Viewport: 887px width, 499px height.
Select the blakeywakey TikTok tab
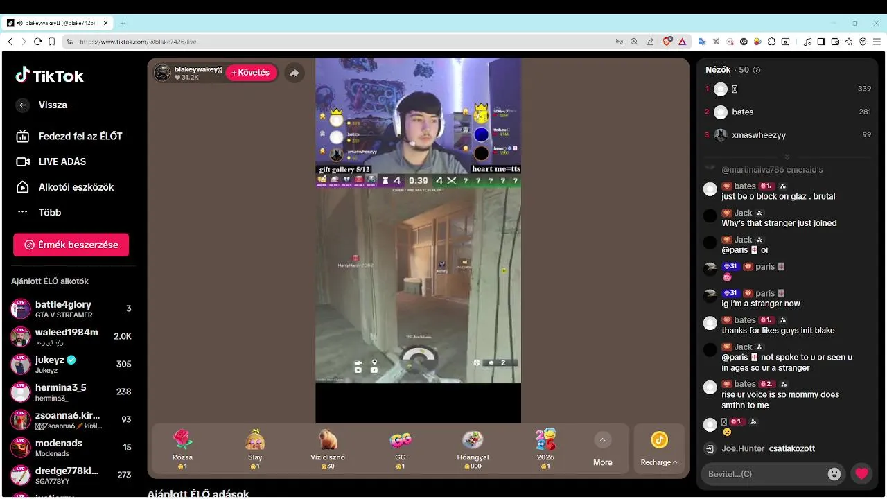click(58, 23)
